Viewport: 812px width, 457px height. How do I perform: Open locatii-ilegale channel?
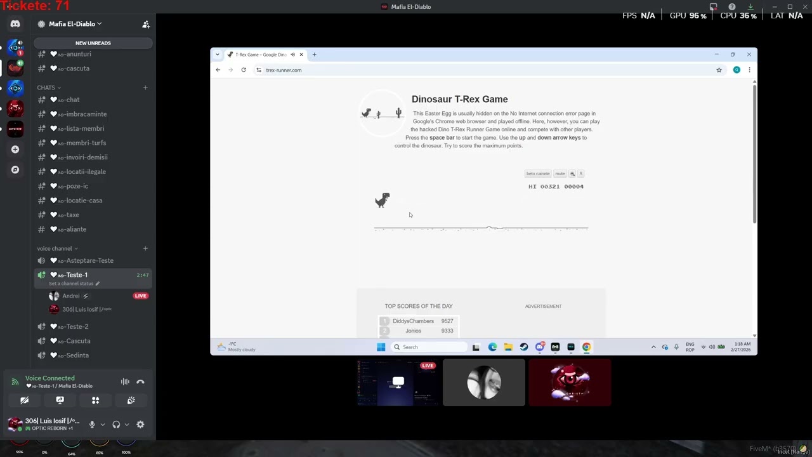(93, 171)
